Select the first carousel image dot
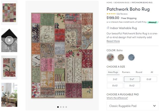The image size is (159, 111). [58, 107]
